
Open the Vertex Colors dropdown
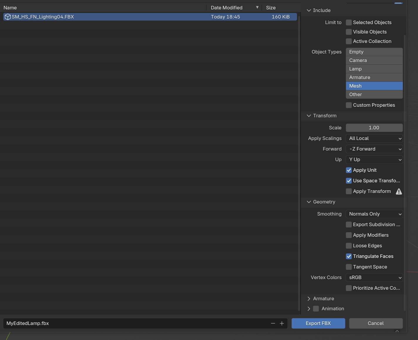click(x=374, y=277)
